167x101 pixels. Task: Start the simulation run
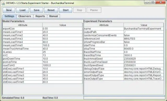(x=65, y=10)
